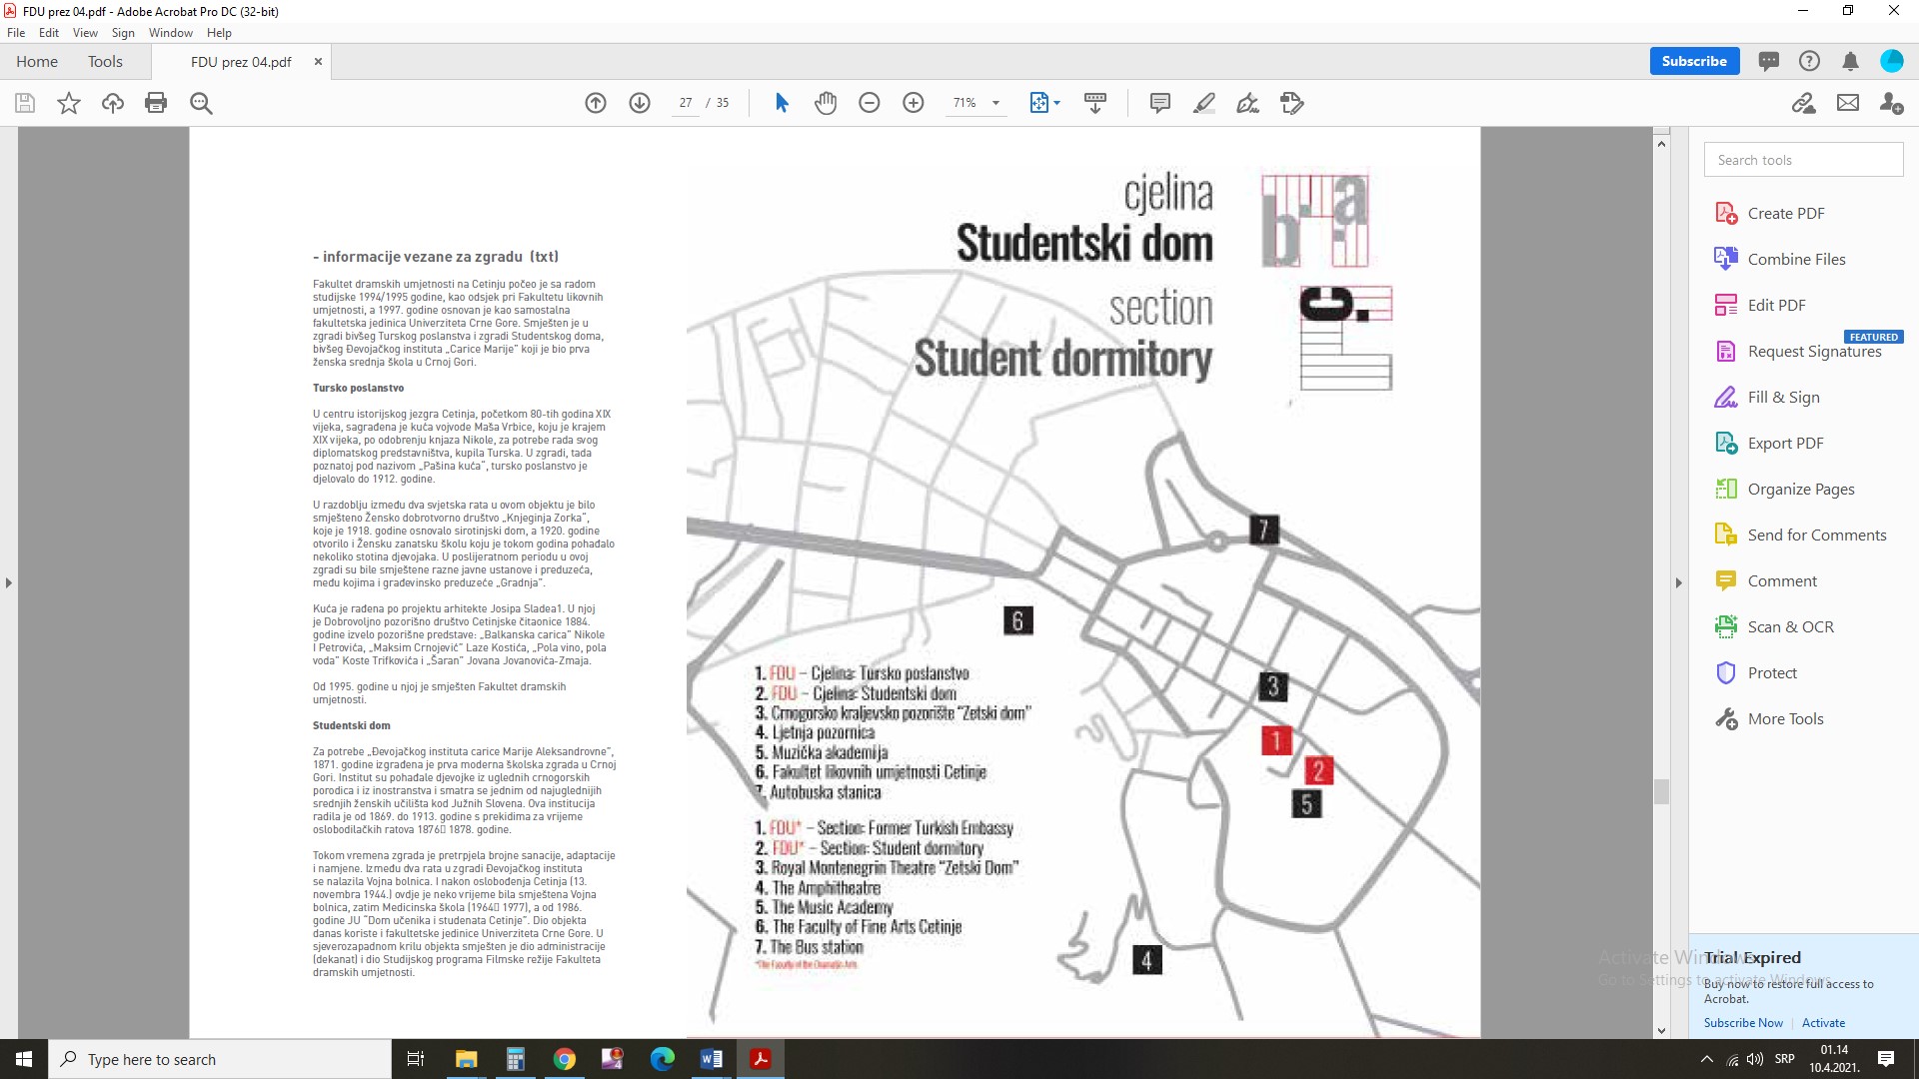Print the document with printer icon

coord(156,103)
